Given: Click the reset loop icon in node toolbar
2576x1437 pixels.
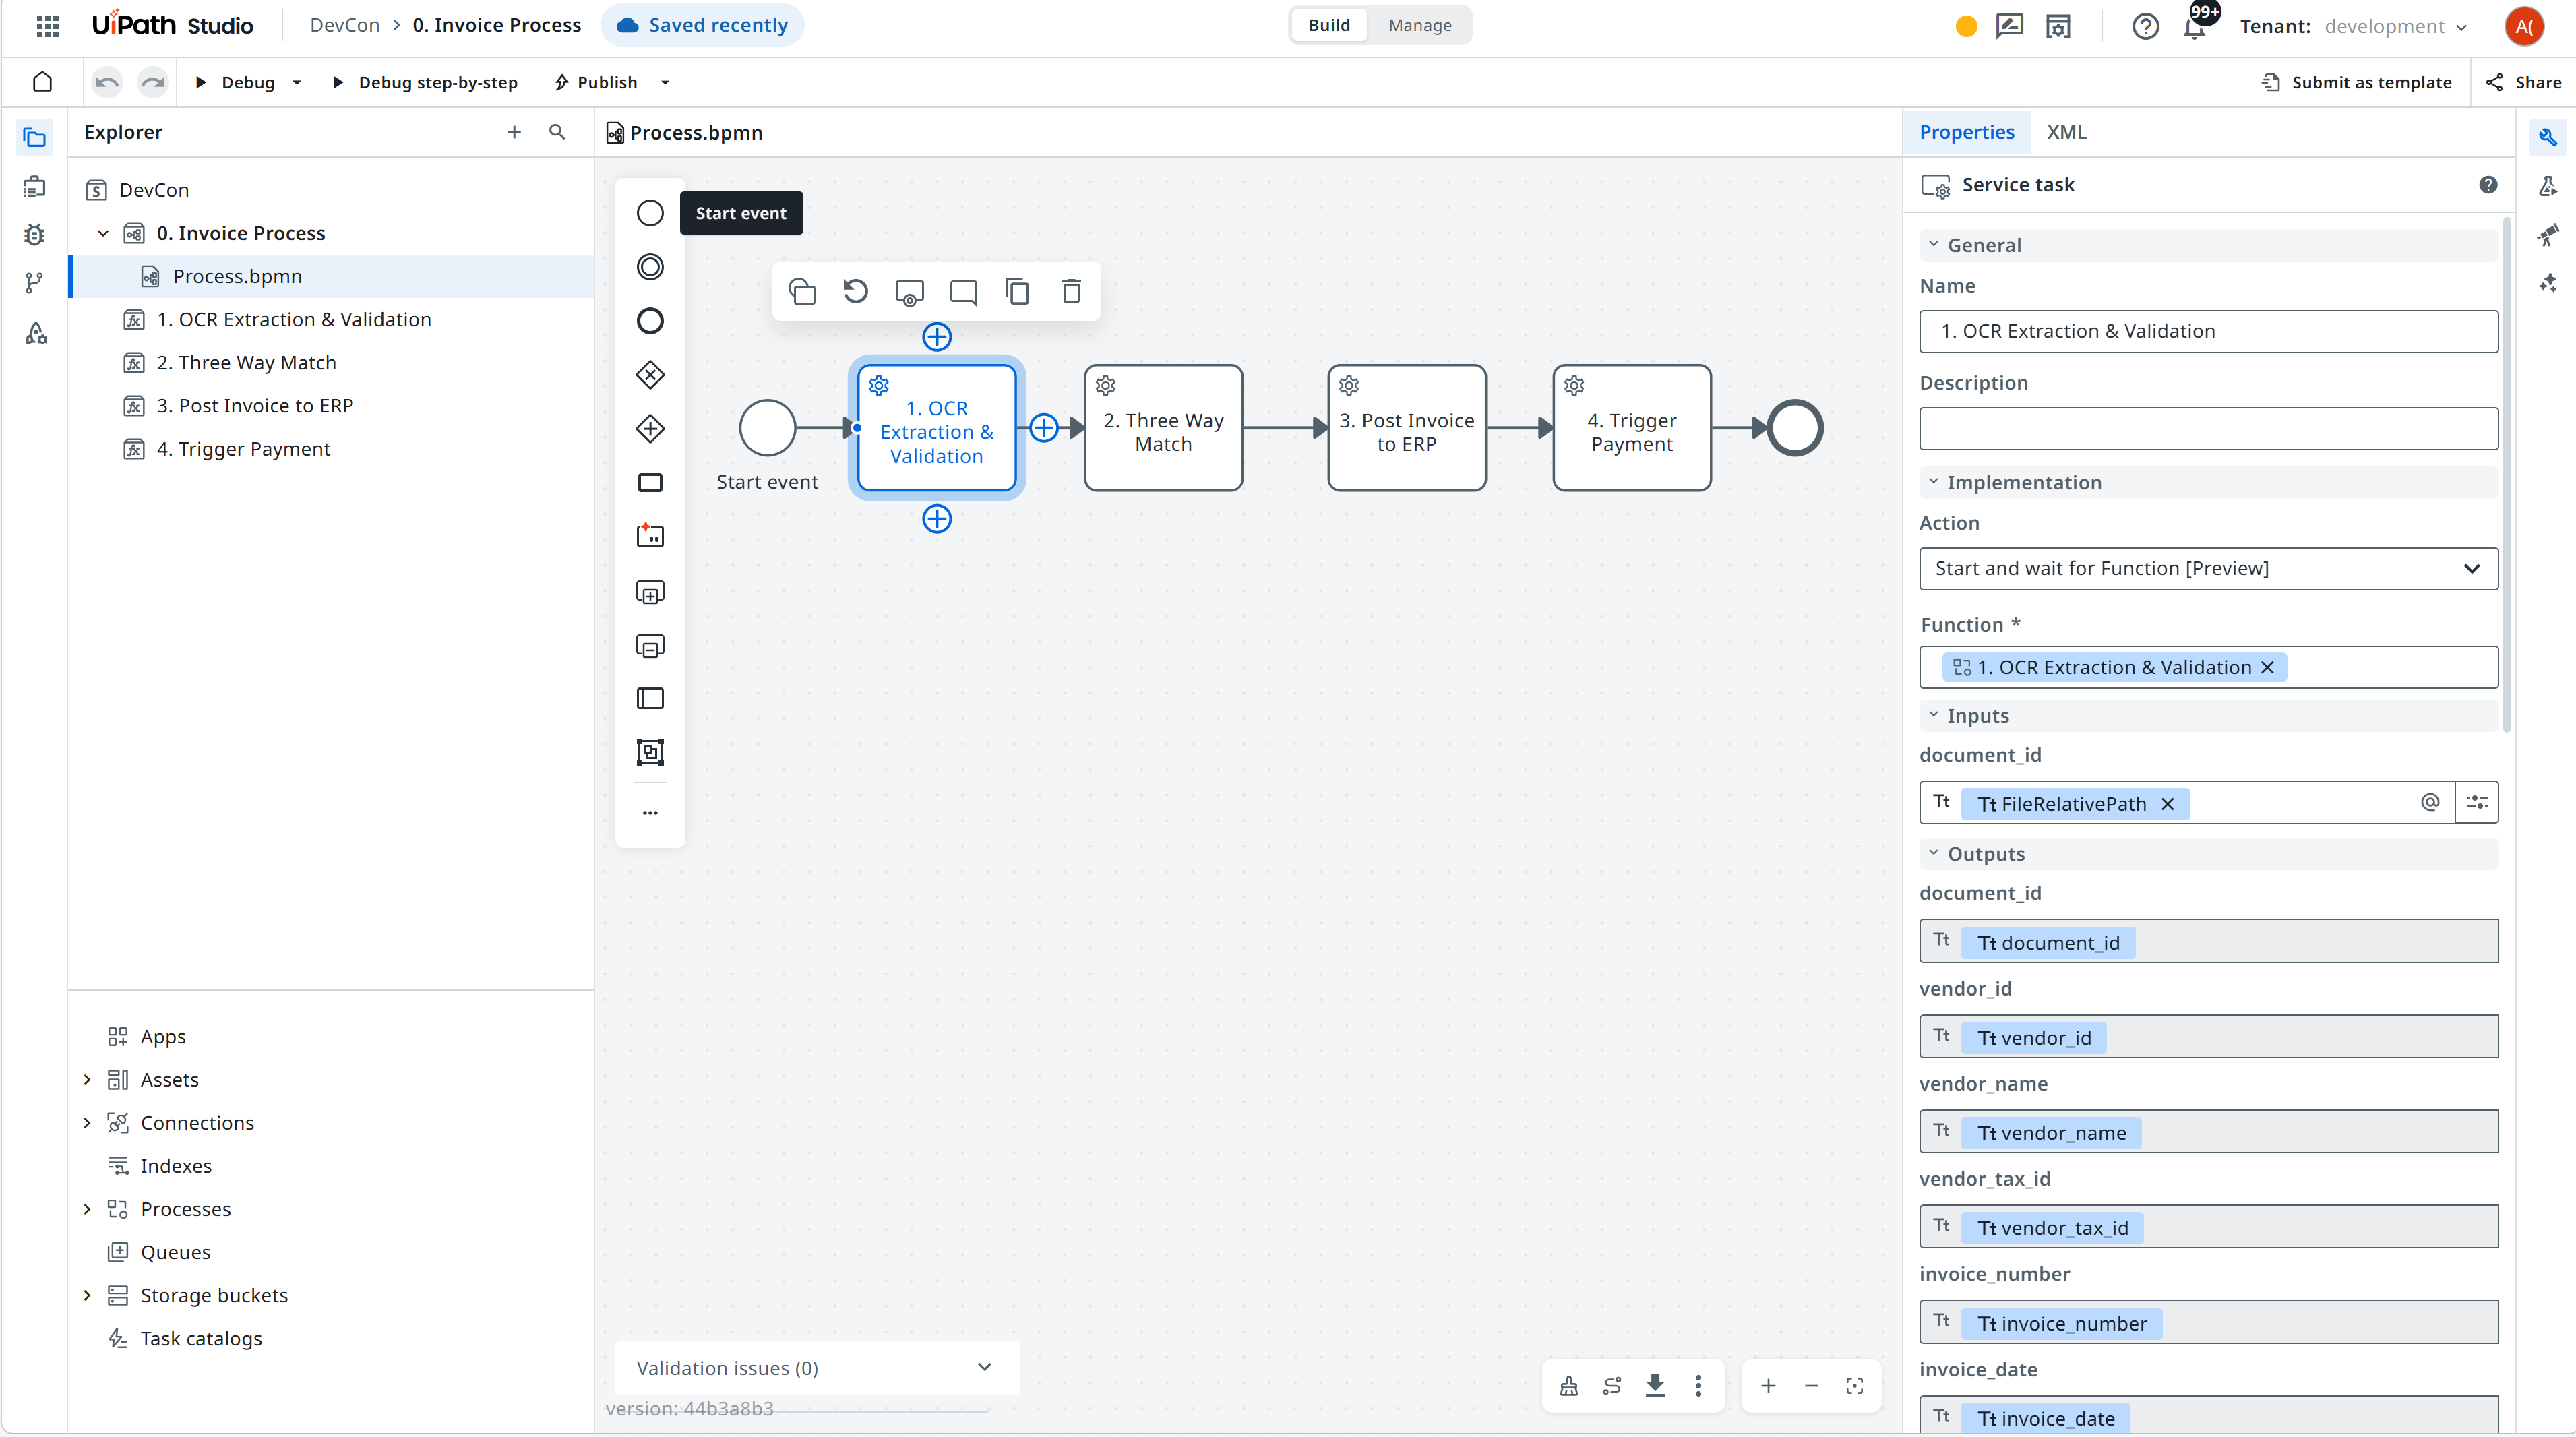Looking at the screenshot, I should click(855, 291).
